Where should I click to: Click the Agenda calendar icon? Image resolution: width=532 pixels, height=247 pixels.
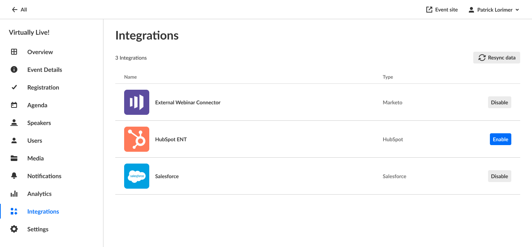point(14,105)
